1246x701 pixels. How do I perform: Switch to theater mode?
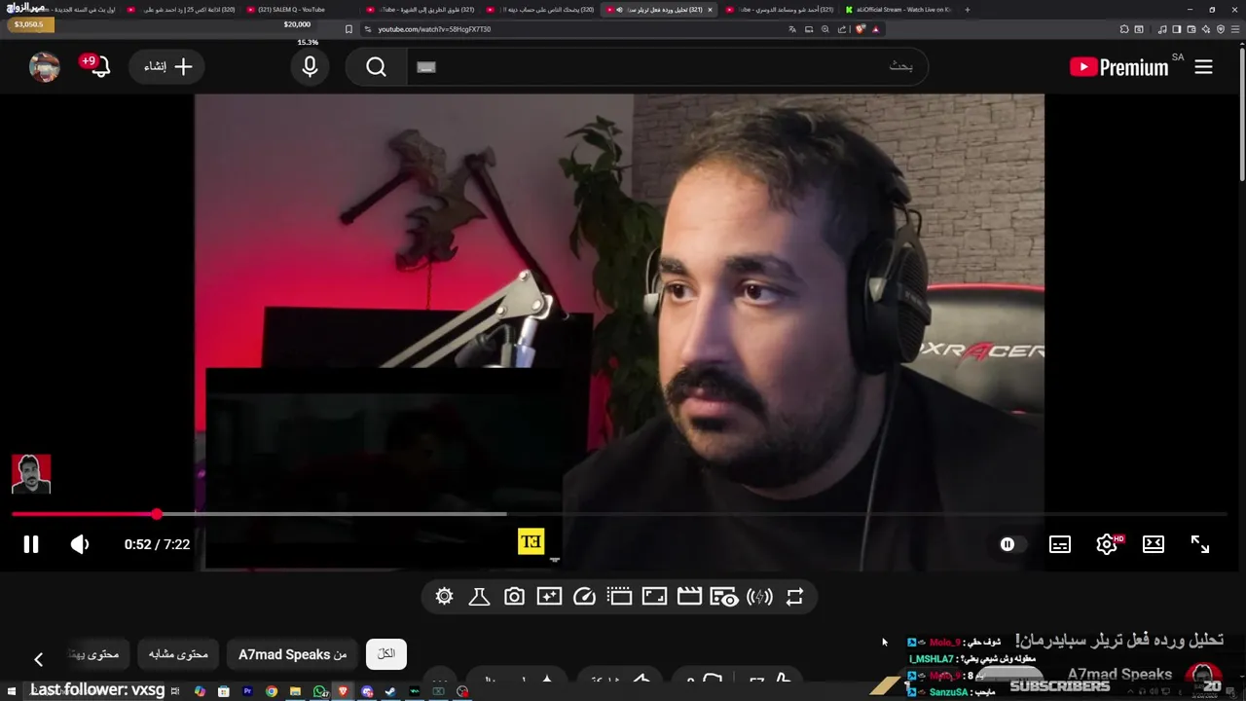(1154, 544)
